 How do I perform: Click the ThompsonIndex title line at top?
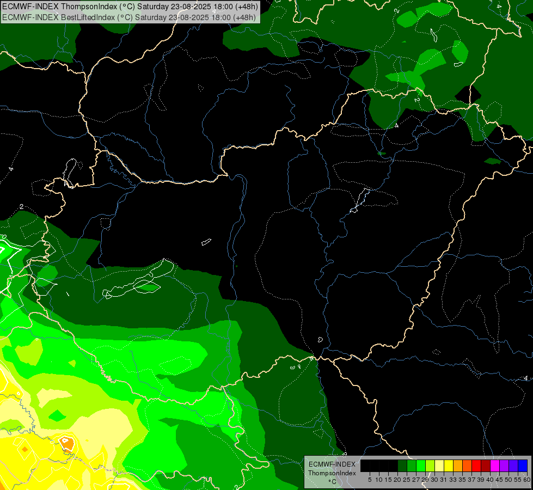point(130,7)
